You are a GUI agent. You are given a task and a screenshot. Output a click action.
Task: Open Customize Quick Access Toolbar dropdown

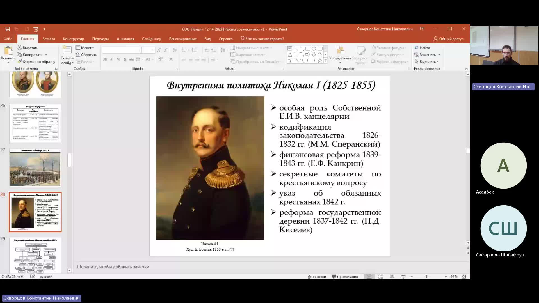(x=44, y=29)
